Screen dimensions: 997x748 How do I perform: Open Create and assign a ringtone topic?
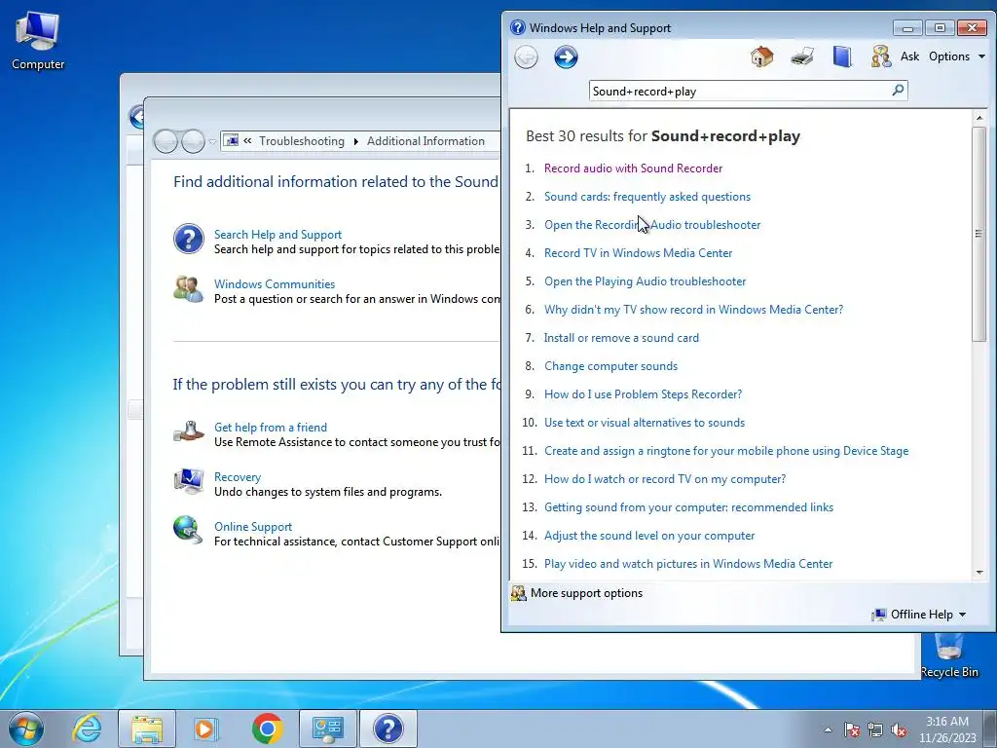coord(726,451)
